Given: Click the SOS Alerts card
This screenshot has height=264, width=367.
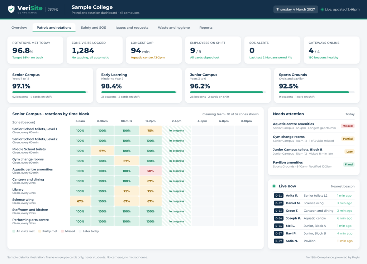Looking at the screenshot, I should coord(272,50).
